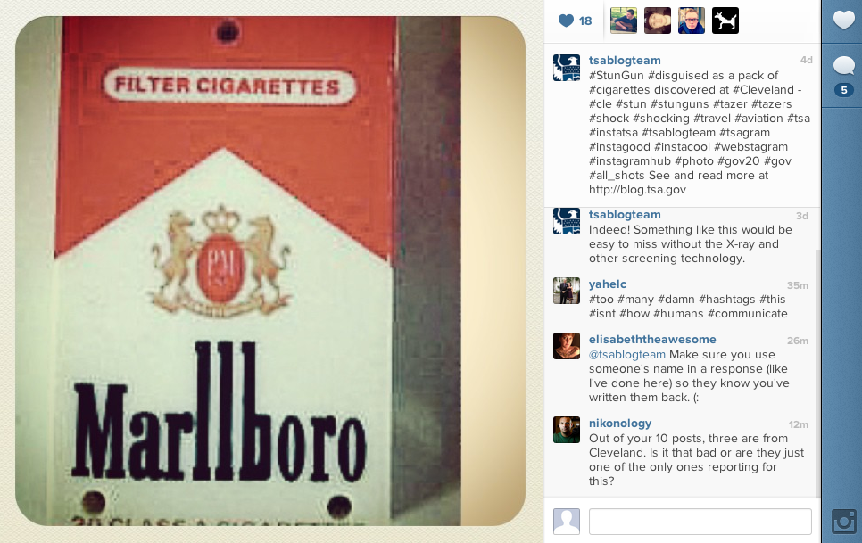862x543 pixels.
Task: Open comments via speech bubble icon
Action: tap(844, 66)
